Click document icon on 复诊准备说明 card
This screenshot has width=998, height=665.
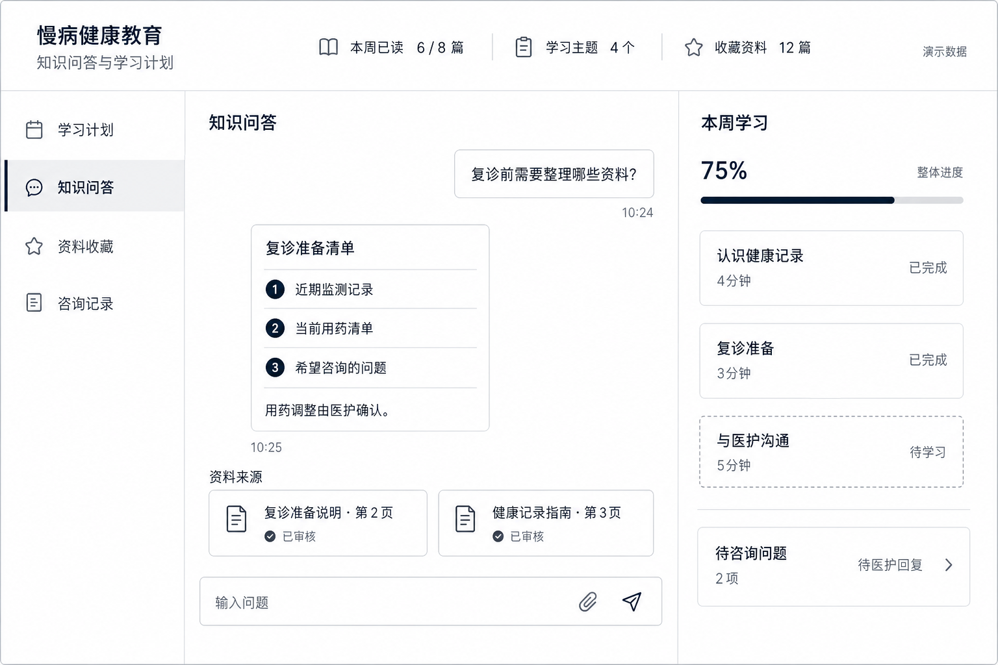(x=237, y=519)
